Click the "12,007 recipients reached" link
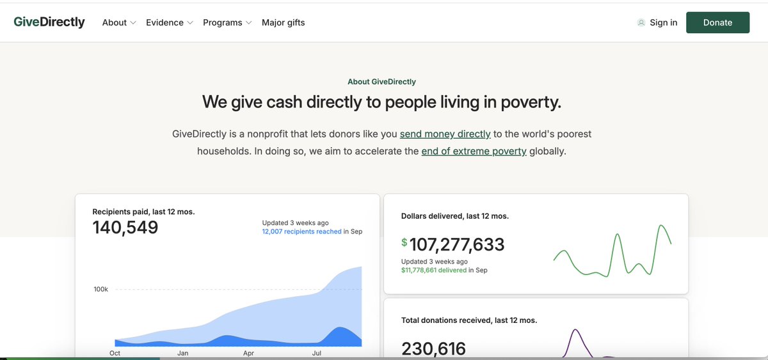 (x=301, y=231)
